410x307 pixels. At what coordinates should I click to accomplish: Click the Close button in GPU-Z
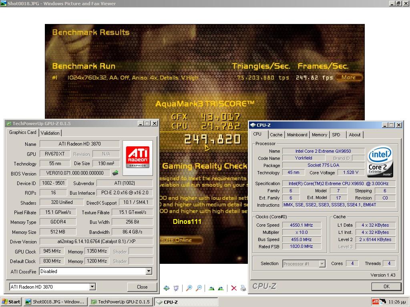(x=142, y=287)
